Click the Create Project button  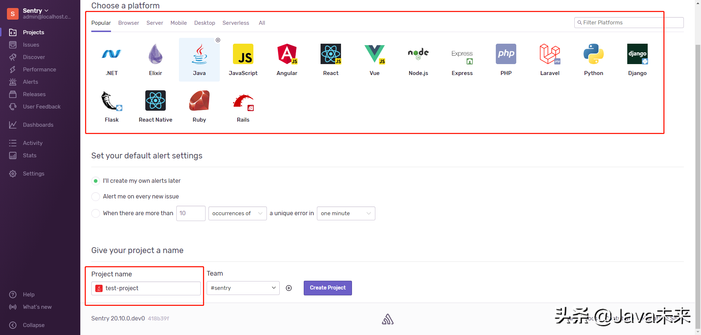coord(328,288)
